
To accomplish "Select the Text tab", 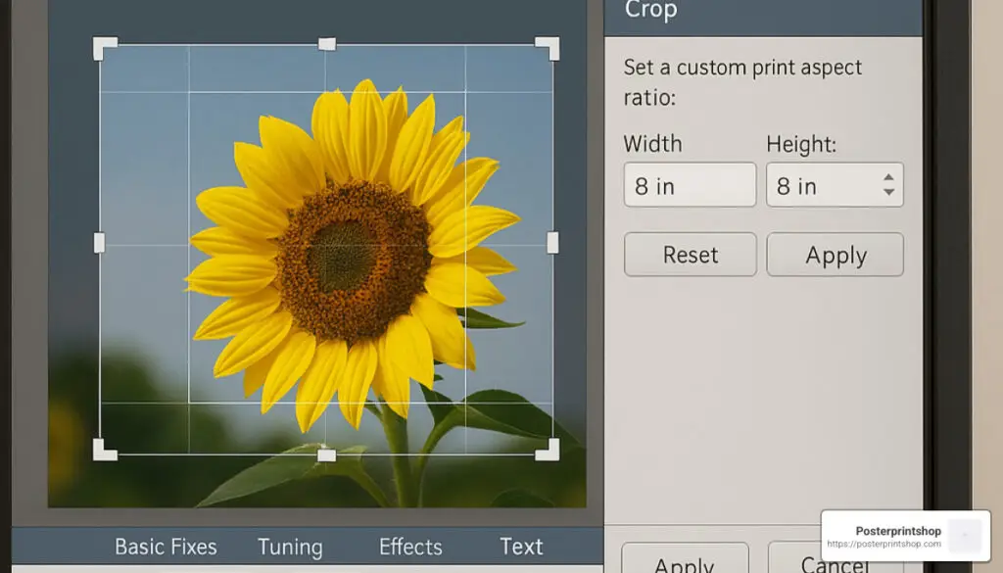I will 521,547.
